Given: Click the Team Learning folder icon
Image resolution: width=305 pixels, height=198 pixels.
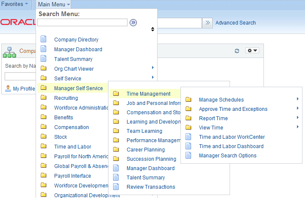Looking at the screenshot, I should point(116,130).
